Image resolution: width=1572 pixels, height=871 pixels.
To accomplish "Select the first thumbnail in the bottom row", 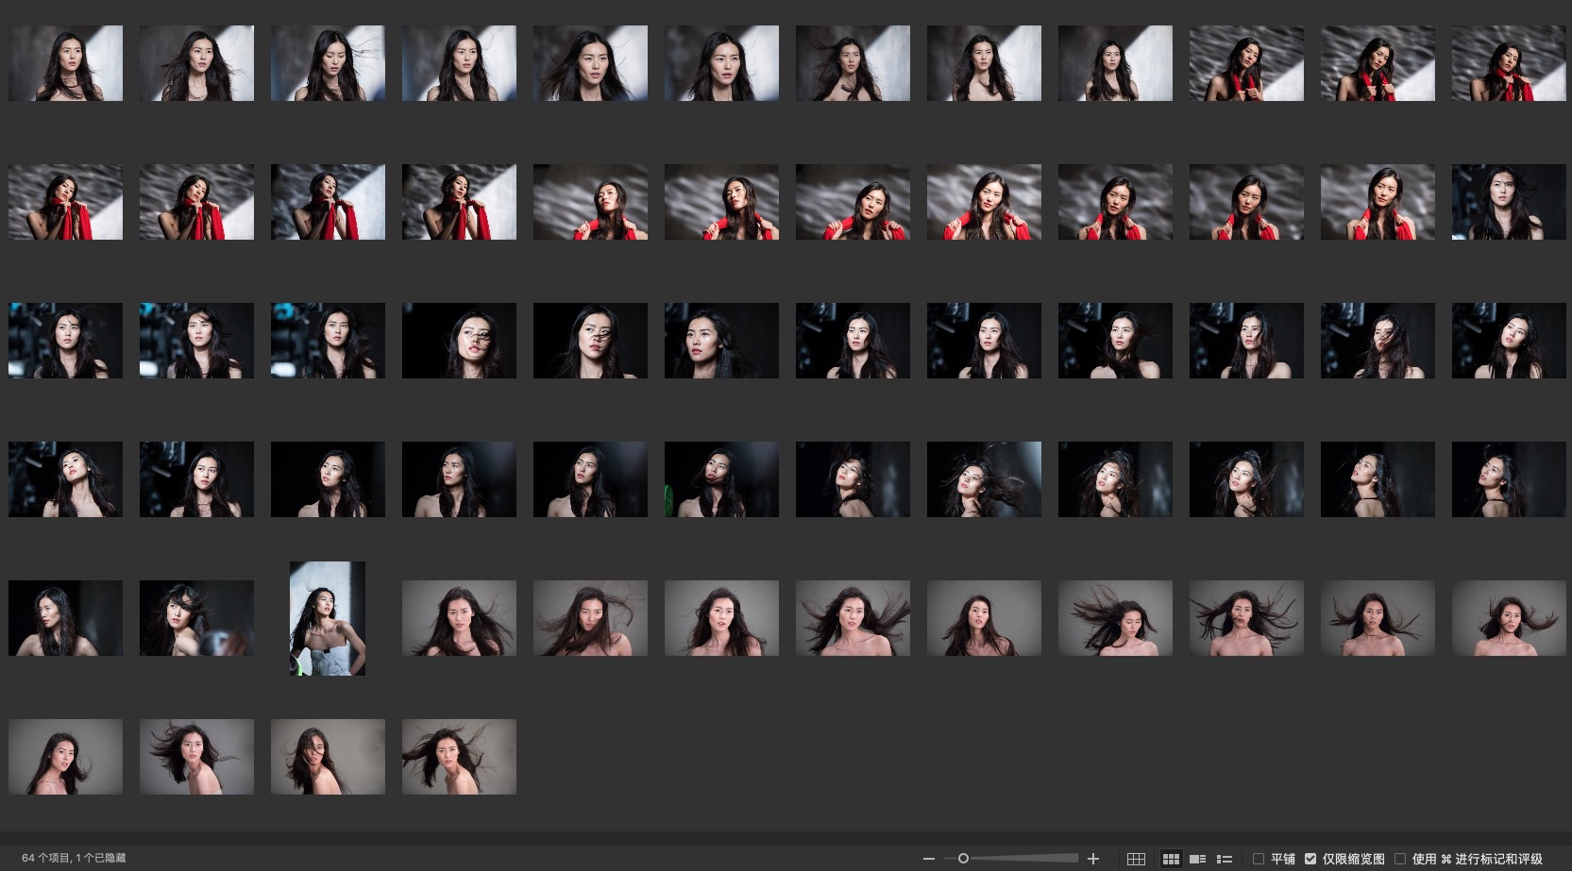I will click(65, 757).
